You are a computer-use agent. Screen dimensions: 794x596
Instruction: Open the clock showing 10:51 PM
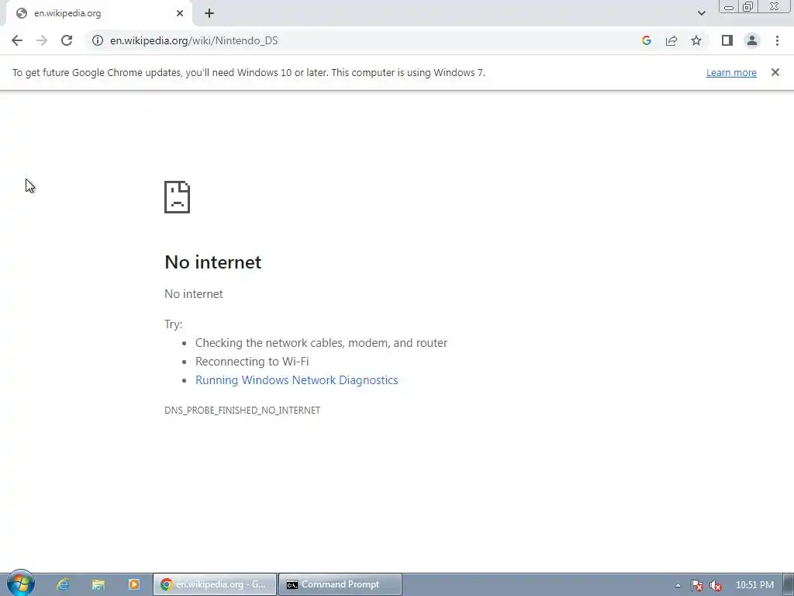(754, 585)
